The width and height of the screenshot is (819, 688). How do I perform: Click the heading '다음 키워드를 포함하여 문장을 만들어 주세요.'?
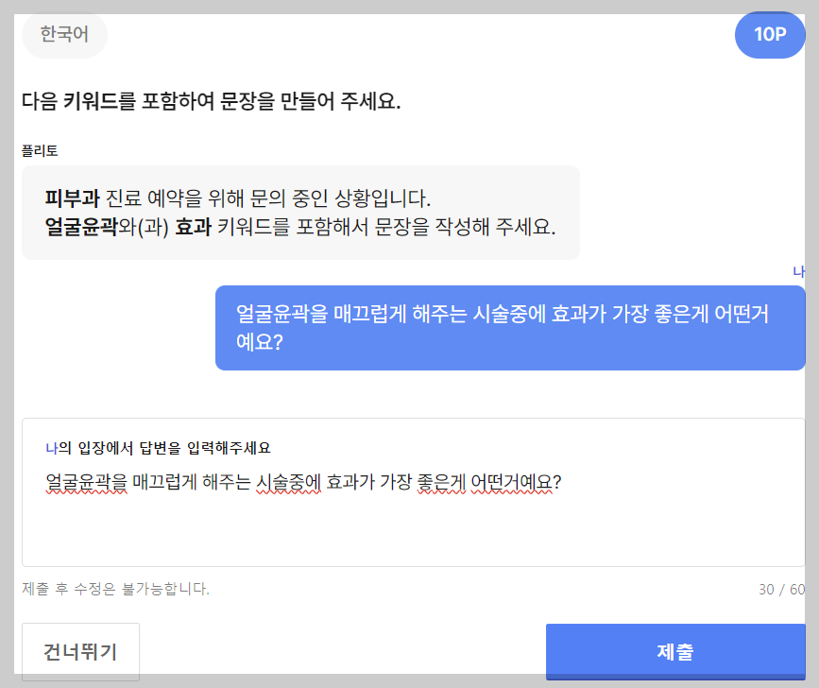point(211,101)
